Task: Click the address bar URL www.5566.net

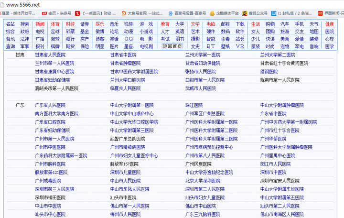Action: 23,5
